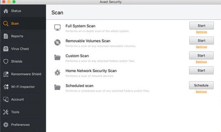The image size is (221, 132).
Task: Open Ransomware Shield icon
Action: 6,74
